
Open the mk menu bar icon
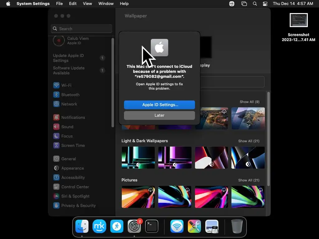[x=232, y=4]
